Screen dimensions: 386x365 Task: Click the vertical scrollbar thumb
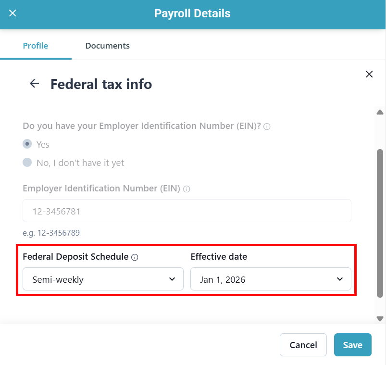pyautogui.click(x=380, y=221)
